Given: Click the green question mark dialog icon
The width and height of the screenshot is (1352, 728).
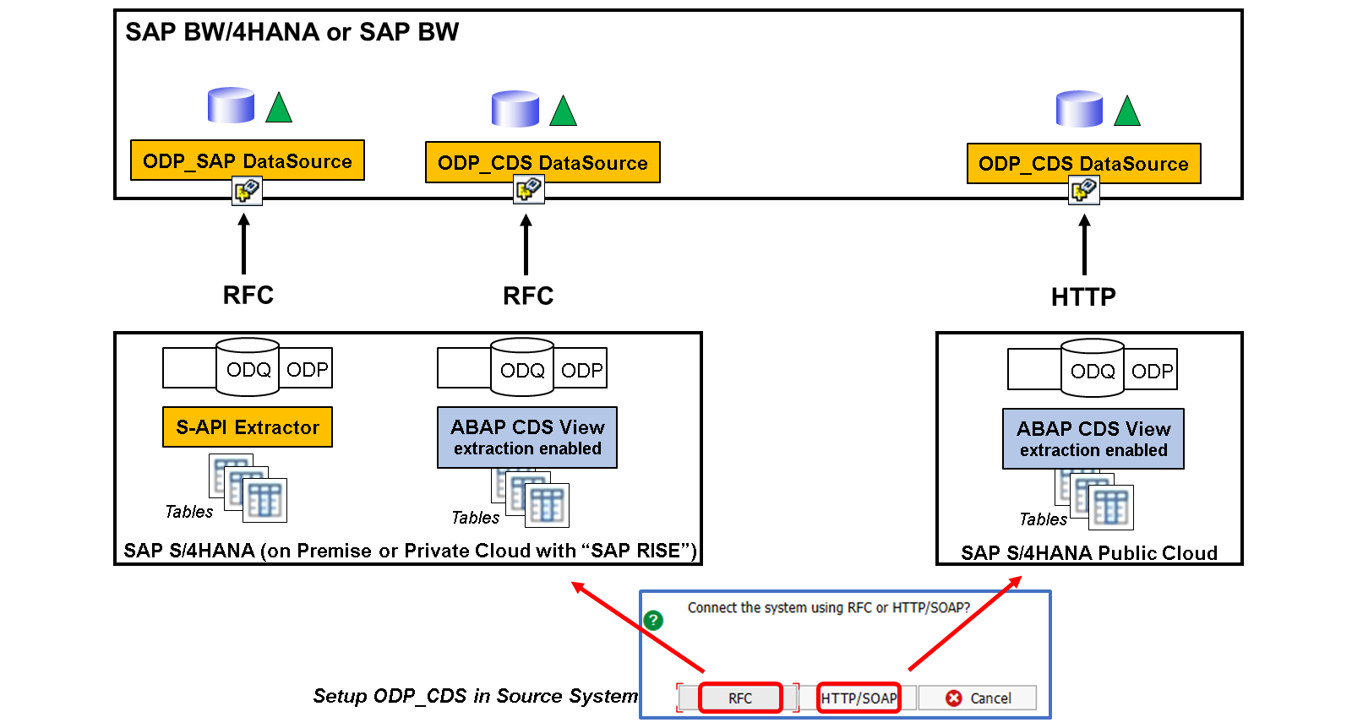Looking at the screenshot, I should (653, 620).
